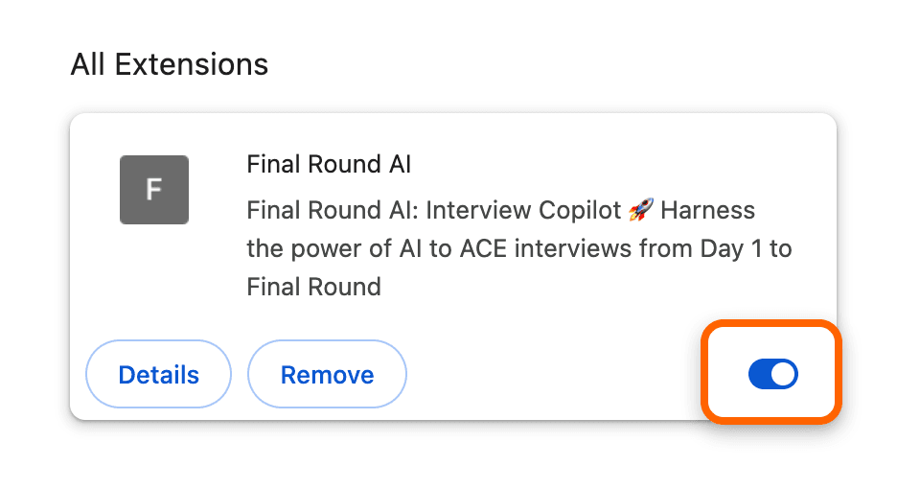This screenshot has height=489, width=920.
Task: Open Details for Final Round AI
Action: click(x=158, y=374)
